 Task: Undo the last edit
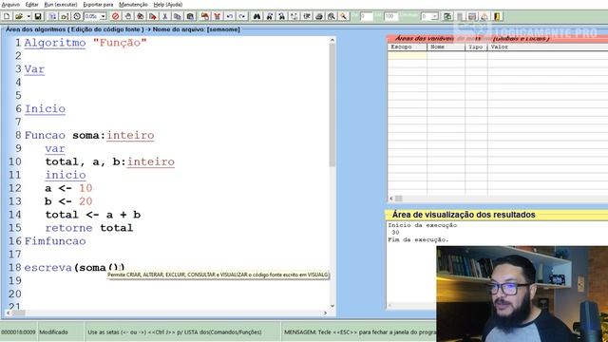click(230, 16)
